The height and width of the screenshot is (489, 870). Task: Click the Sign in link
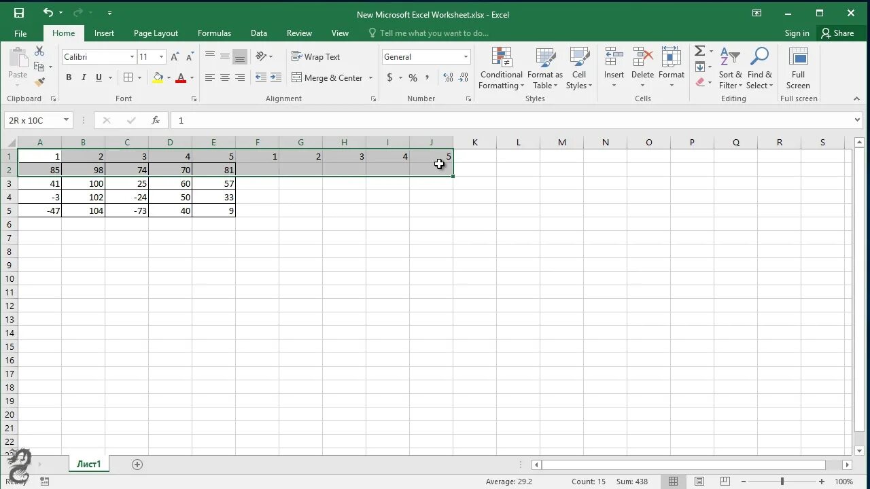click(797, 33)
